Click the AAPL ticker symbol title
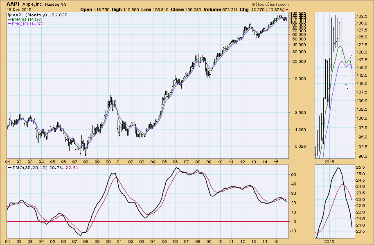The width and height of the screenshot is (374, 245). 14,4
